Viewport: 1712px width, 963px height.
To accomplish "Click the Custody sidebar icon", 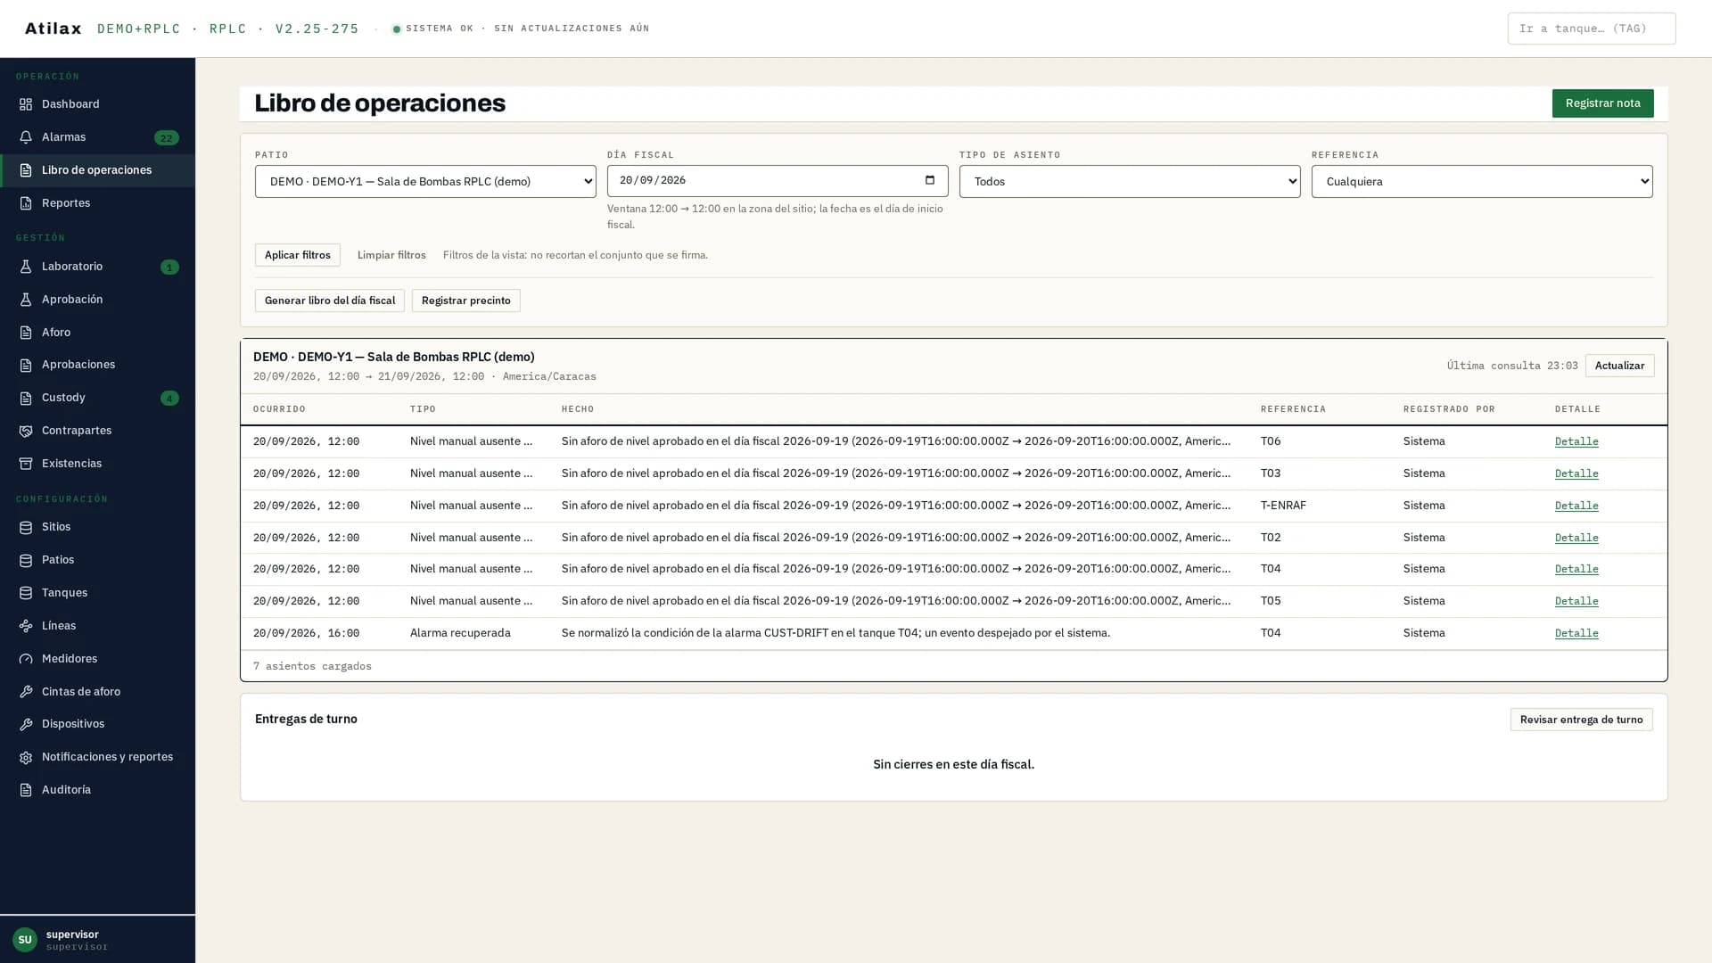I will [x=26, y=398].
